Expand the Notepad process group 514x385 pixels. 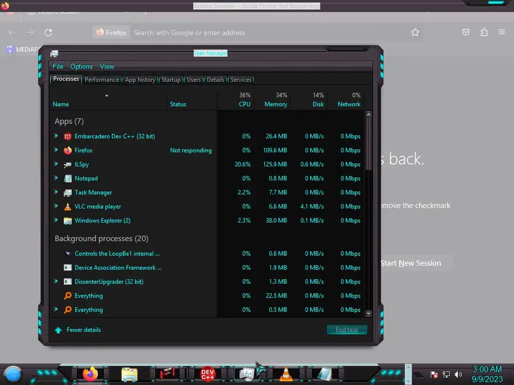pyautogui.click(x=56, y=178)
